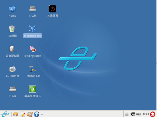Click the volume speaker tray icon
This screenshot has height=117, width=157.
pyautogui.click(x=138, y=114)
